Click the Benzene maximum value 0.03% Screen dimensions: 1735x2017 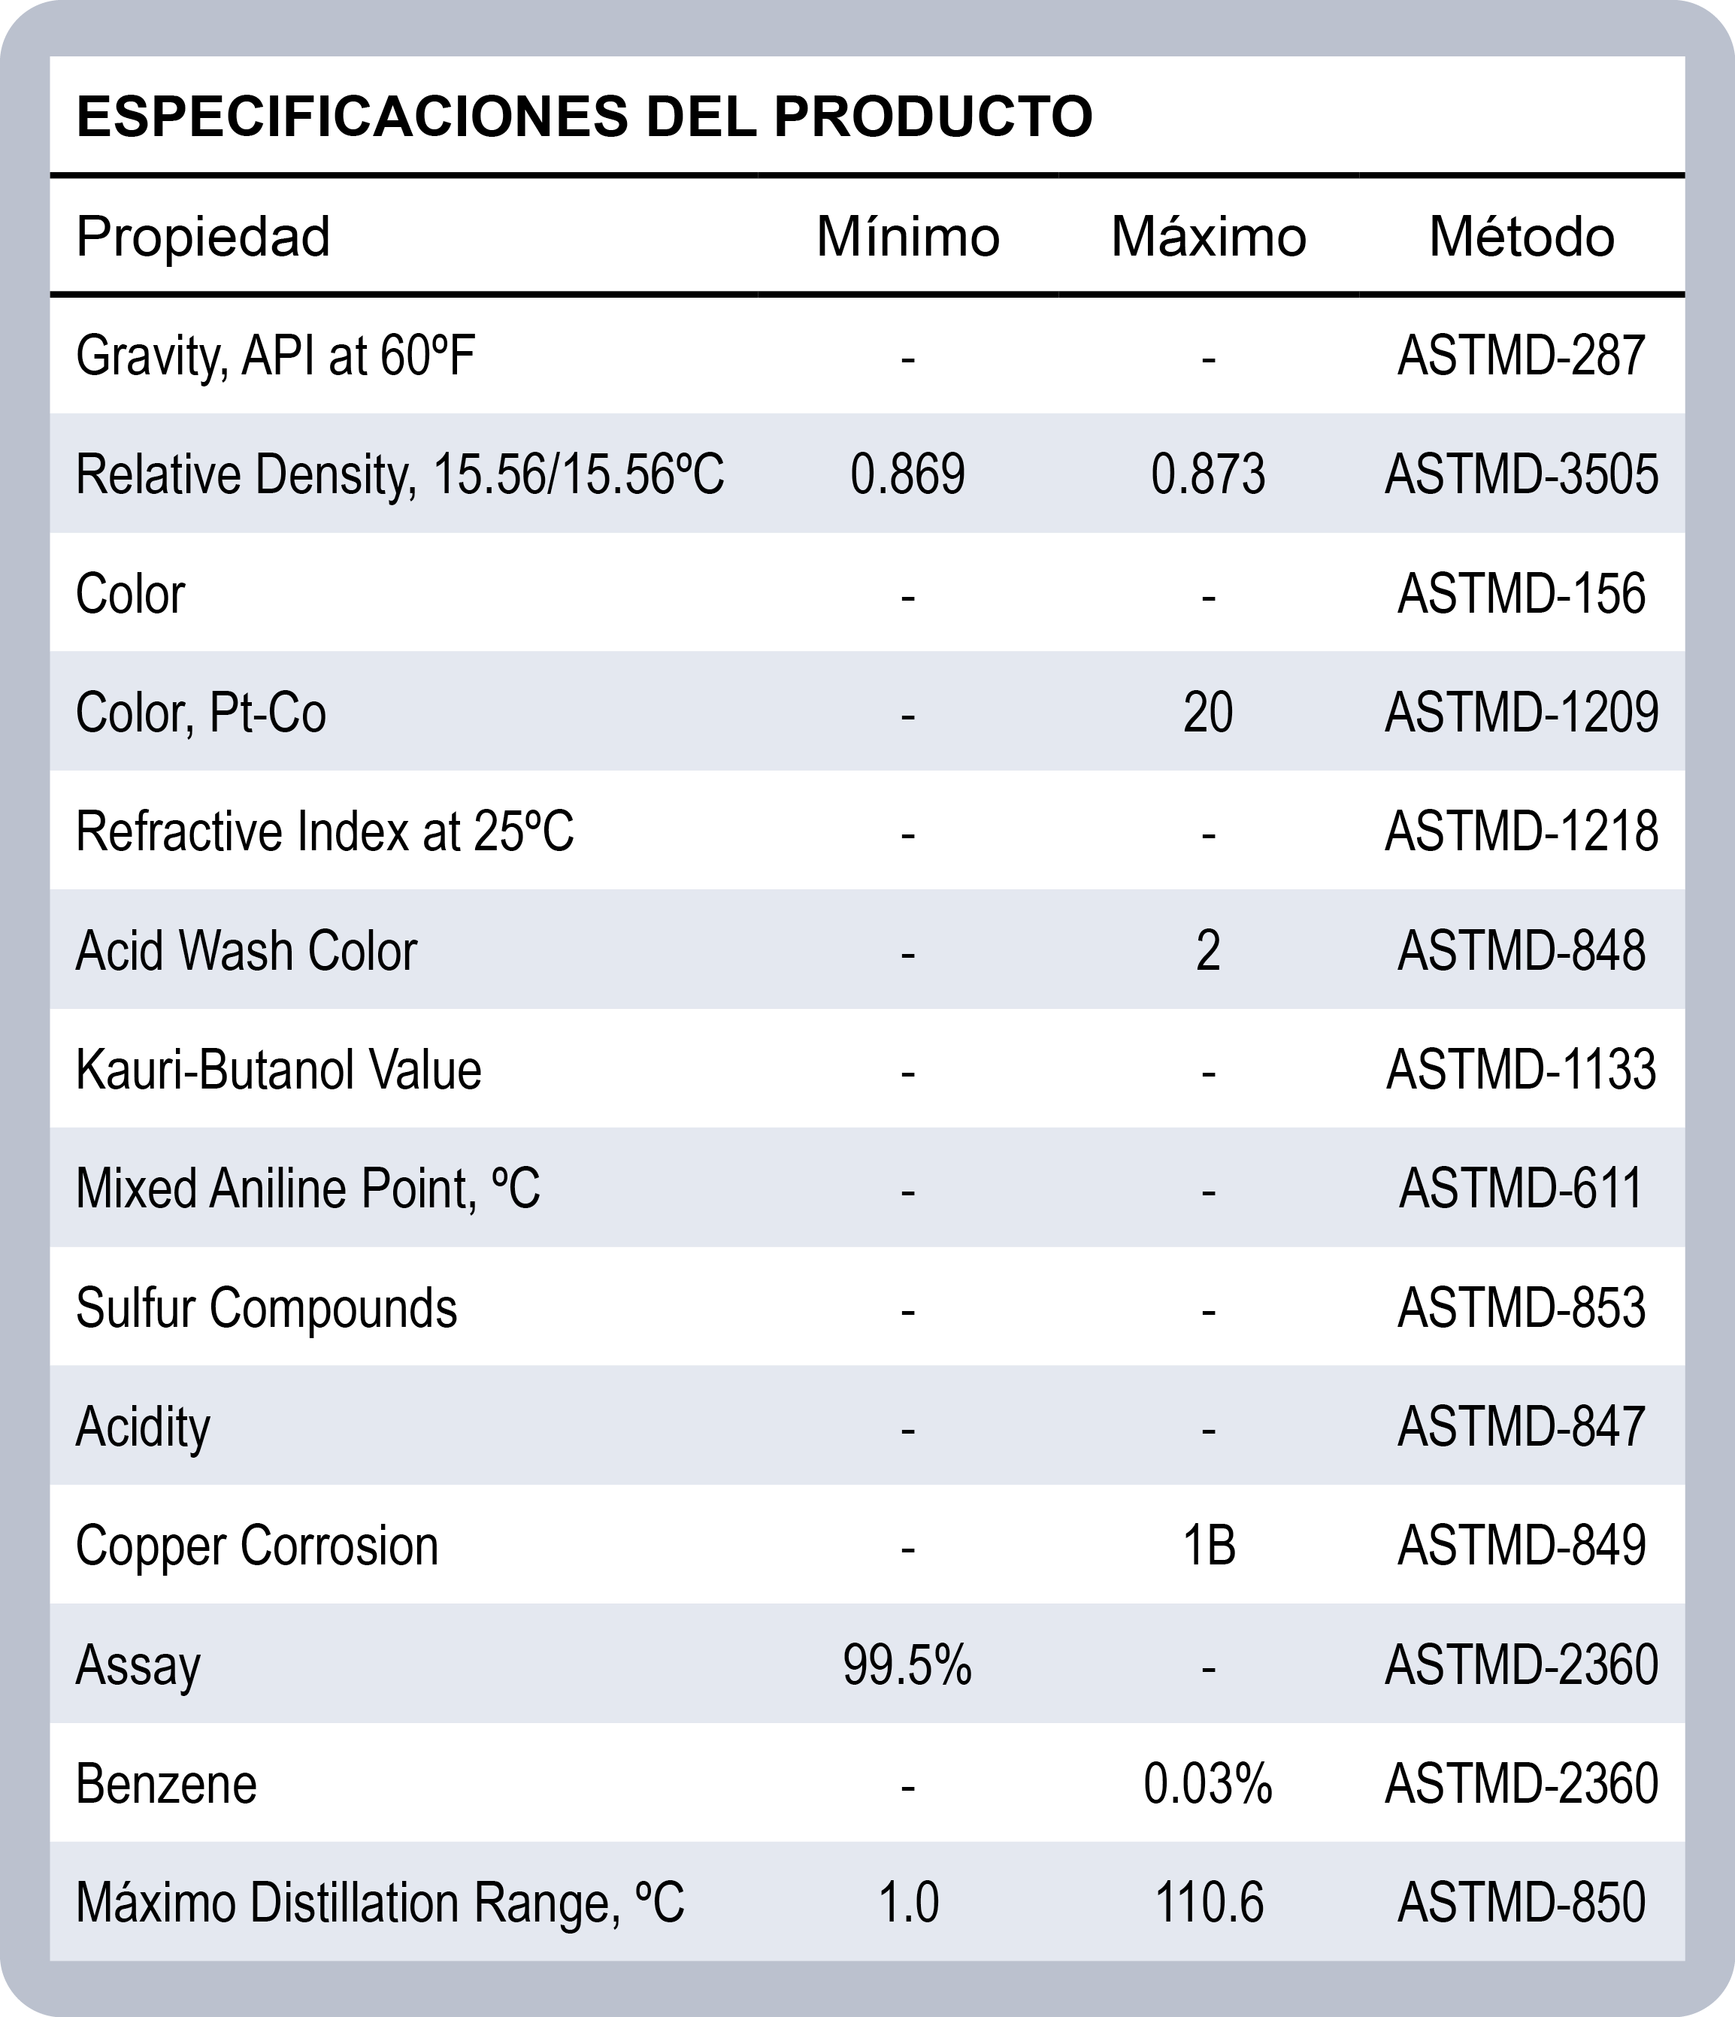[x=1208, y=1785]
